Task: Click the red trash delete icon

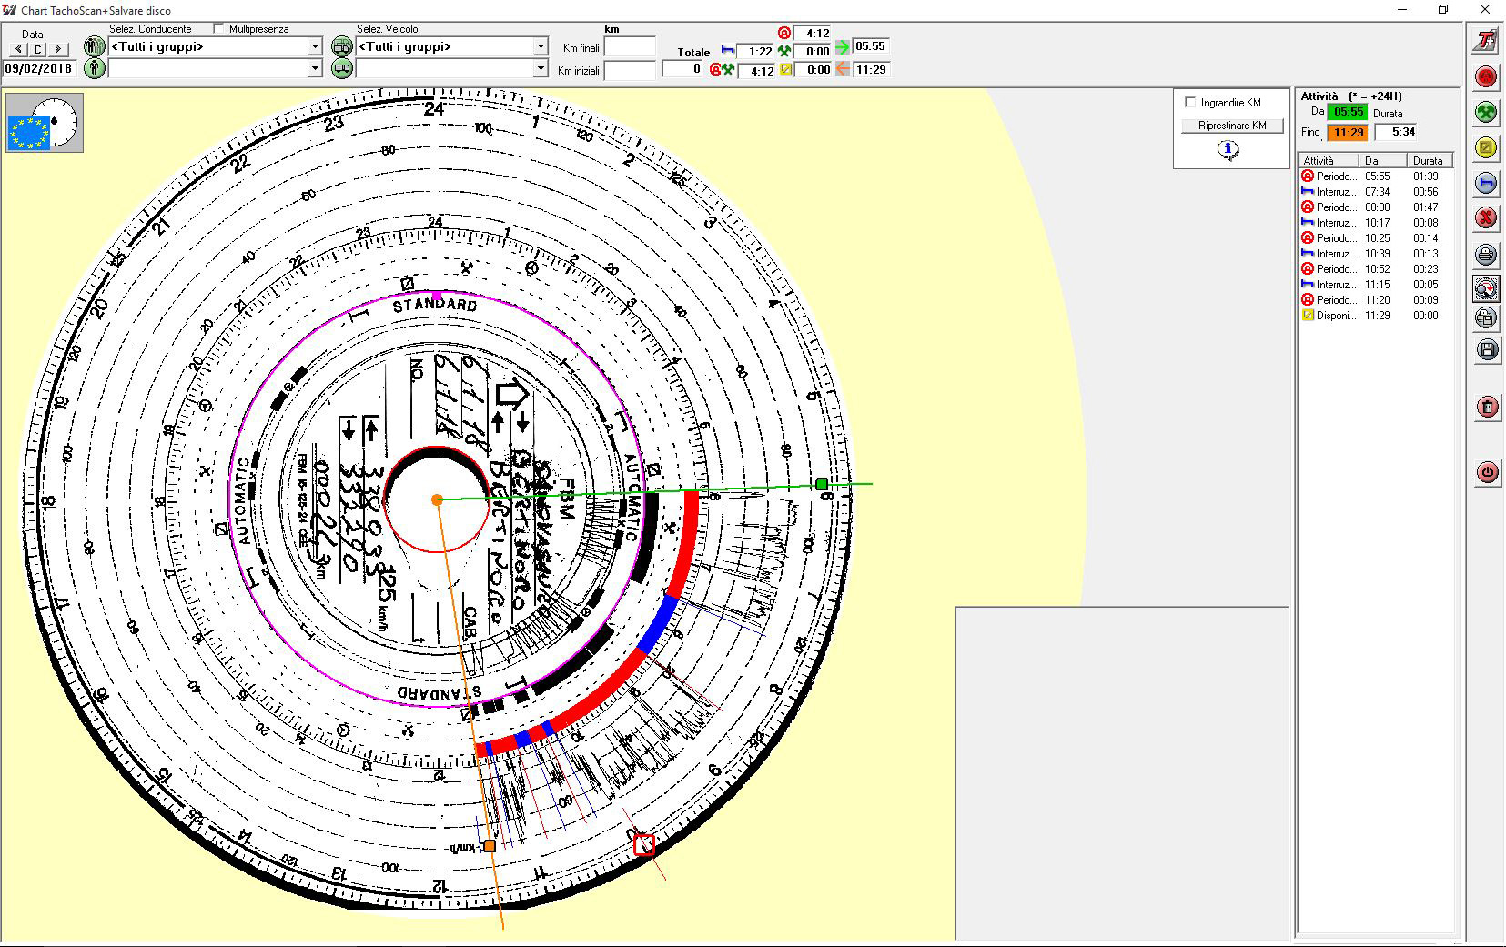Action: click(1486, 408)
